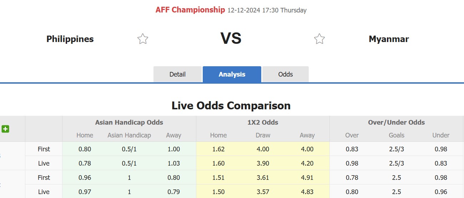The image size is (464, 198).
Task: Select live over odds value 0.80
Action: 352,192
